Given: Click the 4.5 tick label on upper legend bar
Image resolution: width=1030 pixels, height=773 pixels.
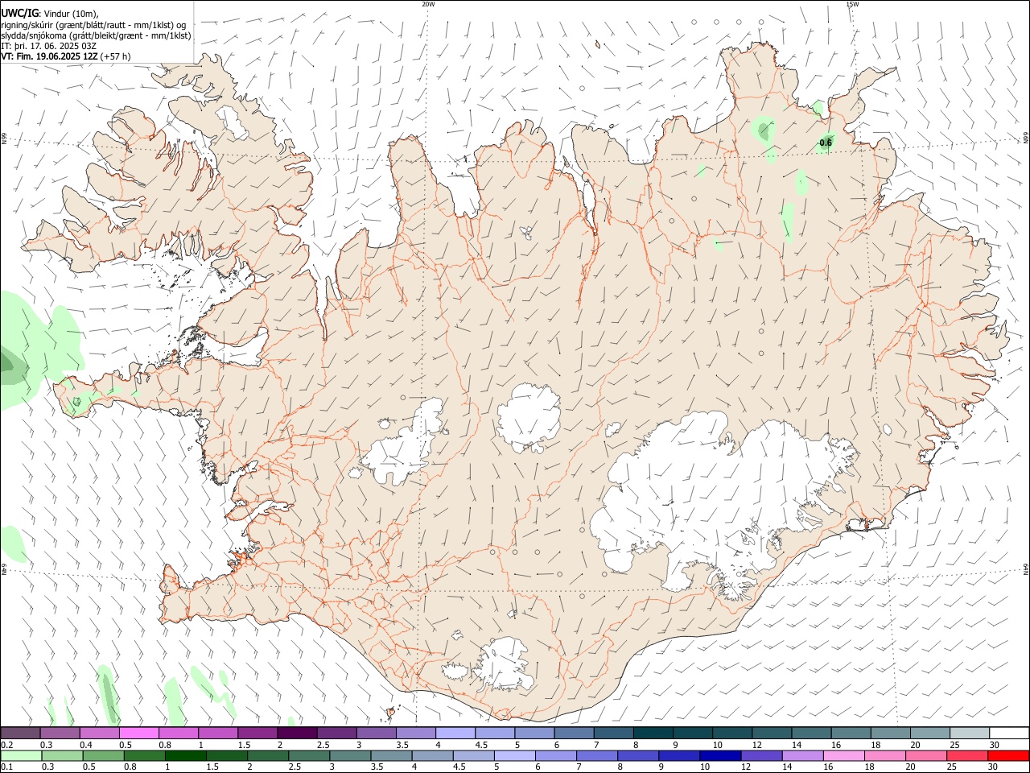Looking at the screenshot, I should [481, 745].
